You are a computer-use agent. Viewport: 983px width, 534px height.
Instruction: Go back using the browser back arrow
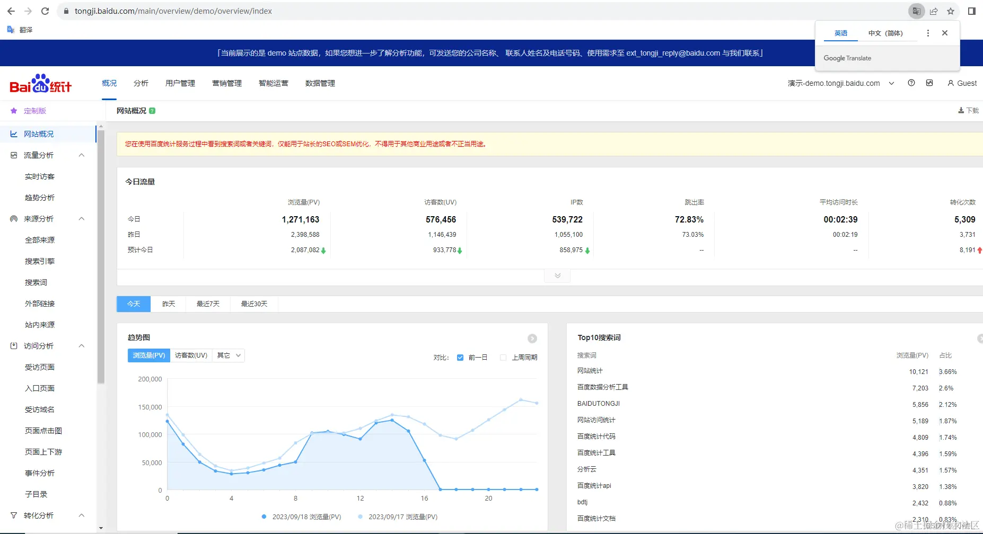11,11
